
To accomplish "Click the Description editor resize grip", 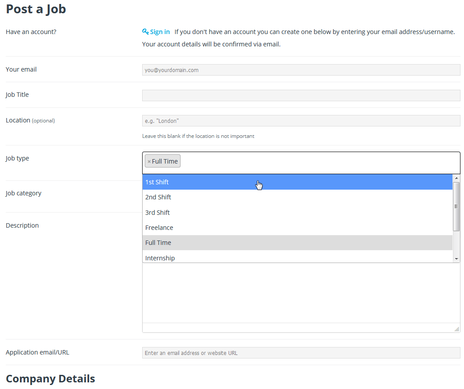I will tap(457, 329).
